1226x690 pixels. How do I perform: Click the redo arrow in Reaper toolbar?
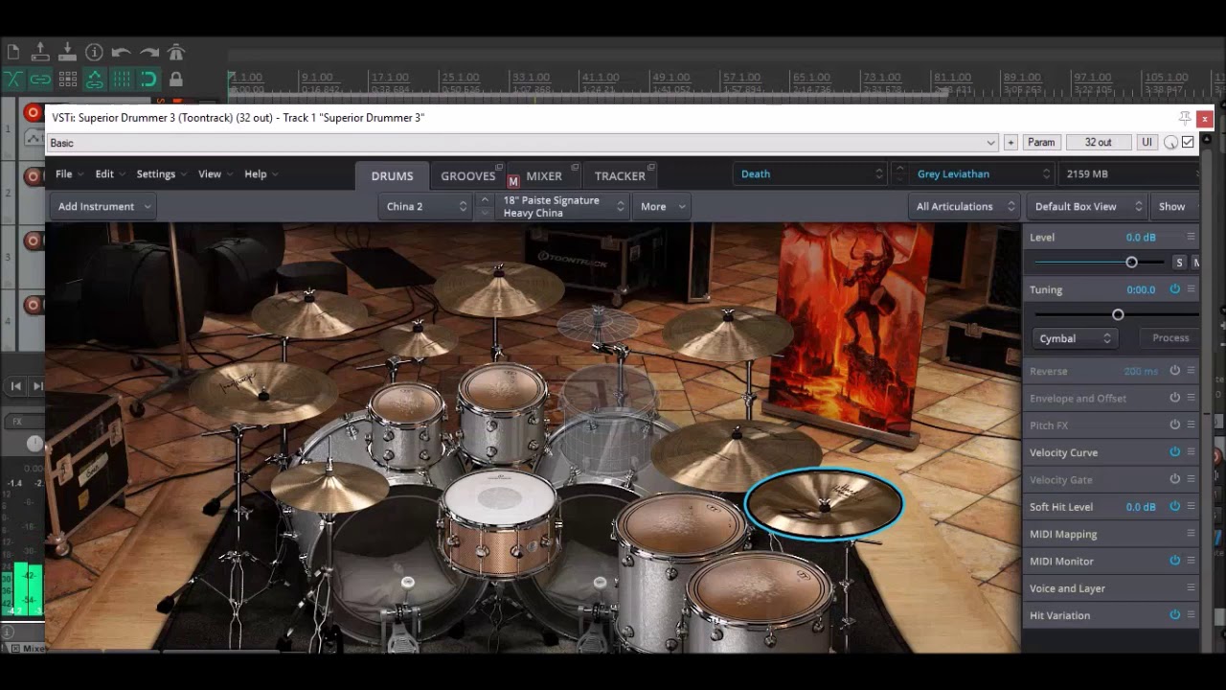click(x=148, y=53)
